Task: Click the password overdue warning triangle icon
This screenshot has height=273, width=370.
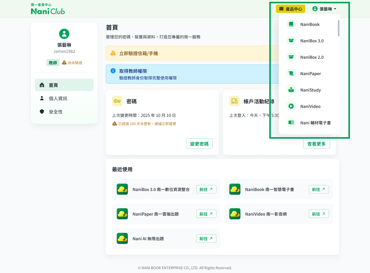Action: click(x=115, y=124)
